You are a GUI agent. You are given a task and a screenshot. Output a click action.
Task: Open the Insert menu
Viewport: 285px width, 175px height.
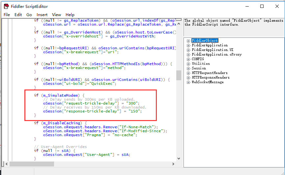point(42,15)
